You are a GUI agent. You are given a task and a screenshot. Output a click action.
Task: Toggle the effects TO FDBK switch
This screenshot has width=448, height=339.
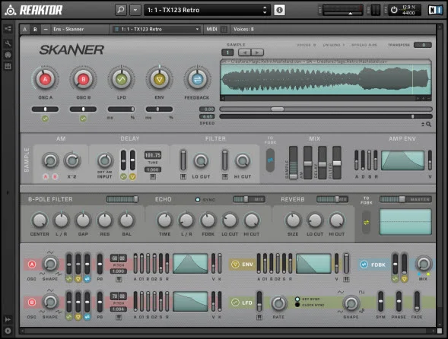coord(366,222)
